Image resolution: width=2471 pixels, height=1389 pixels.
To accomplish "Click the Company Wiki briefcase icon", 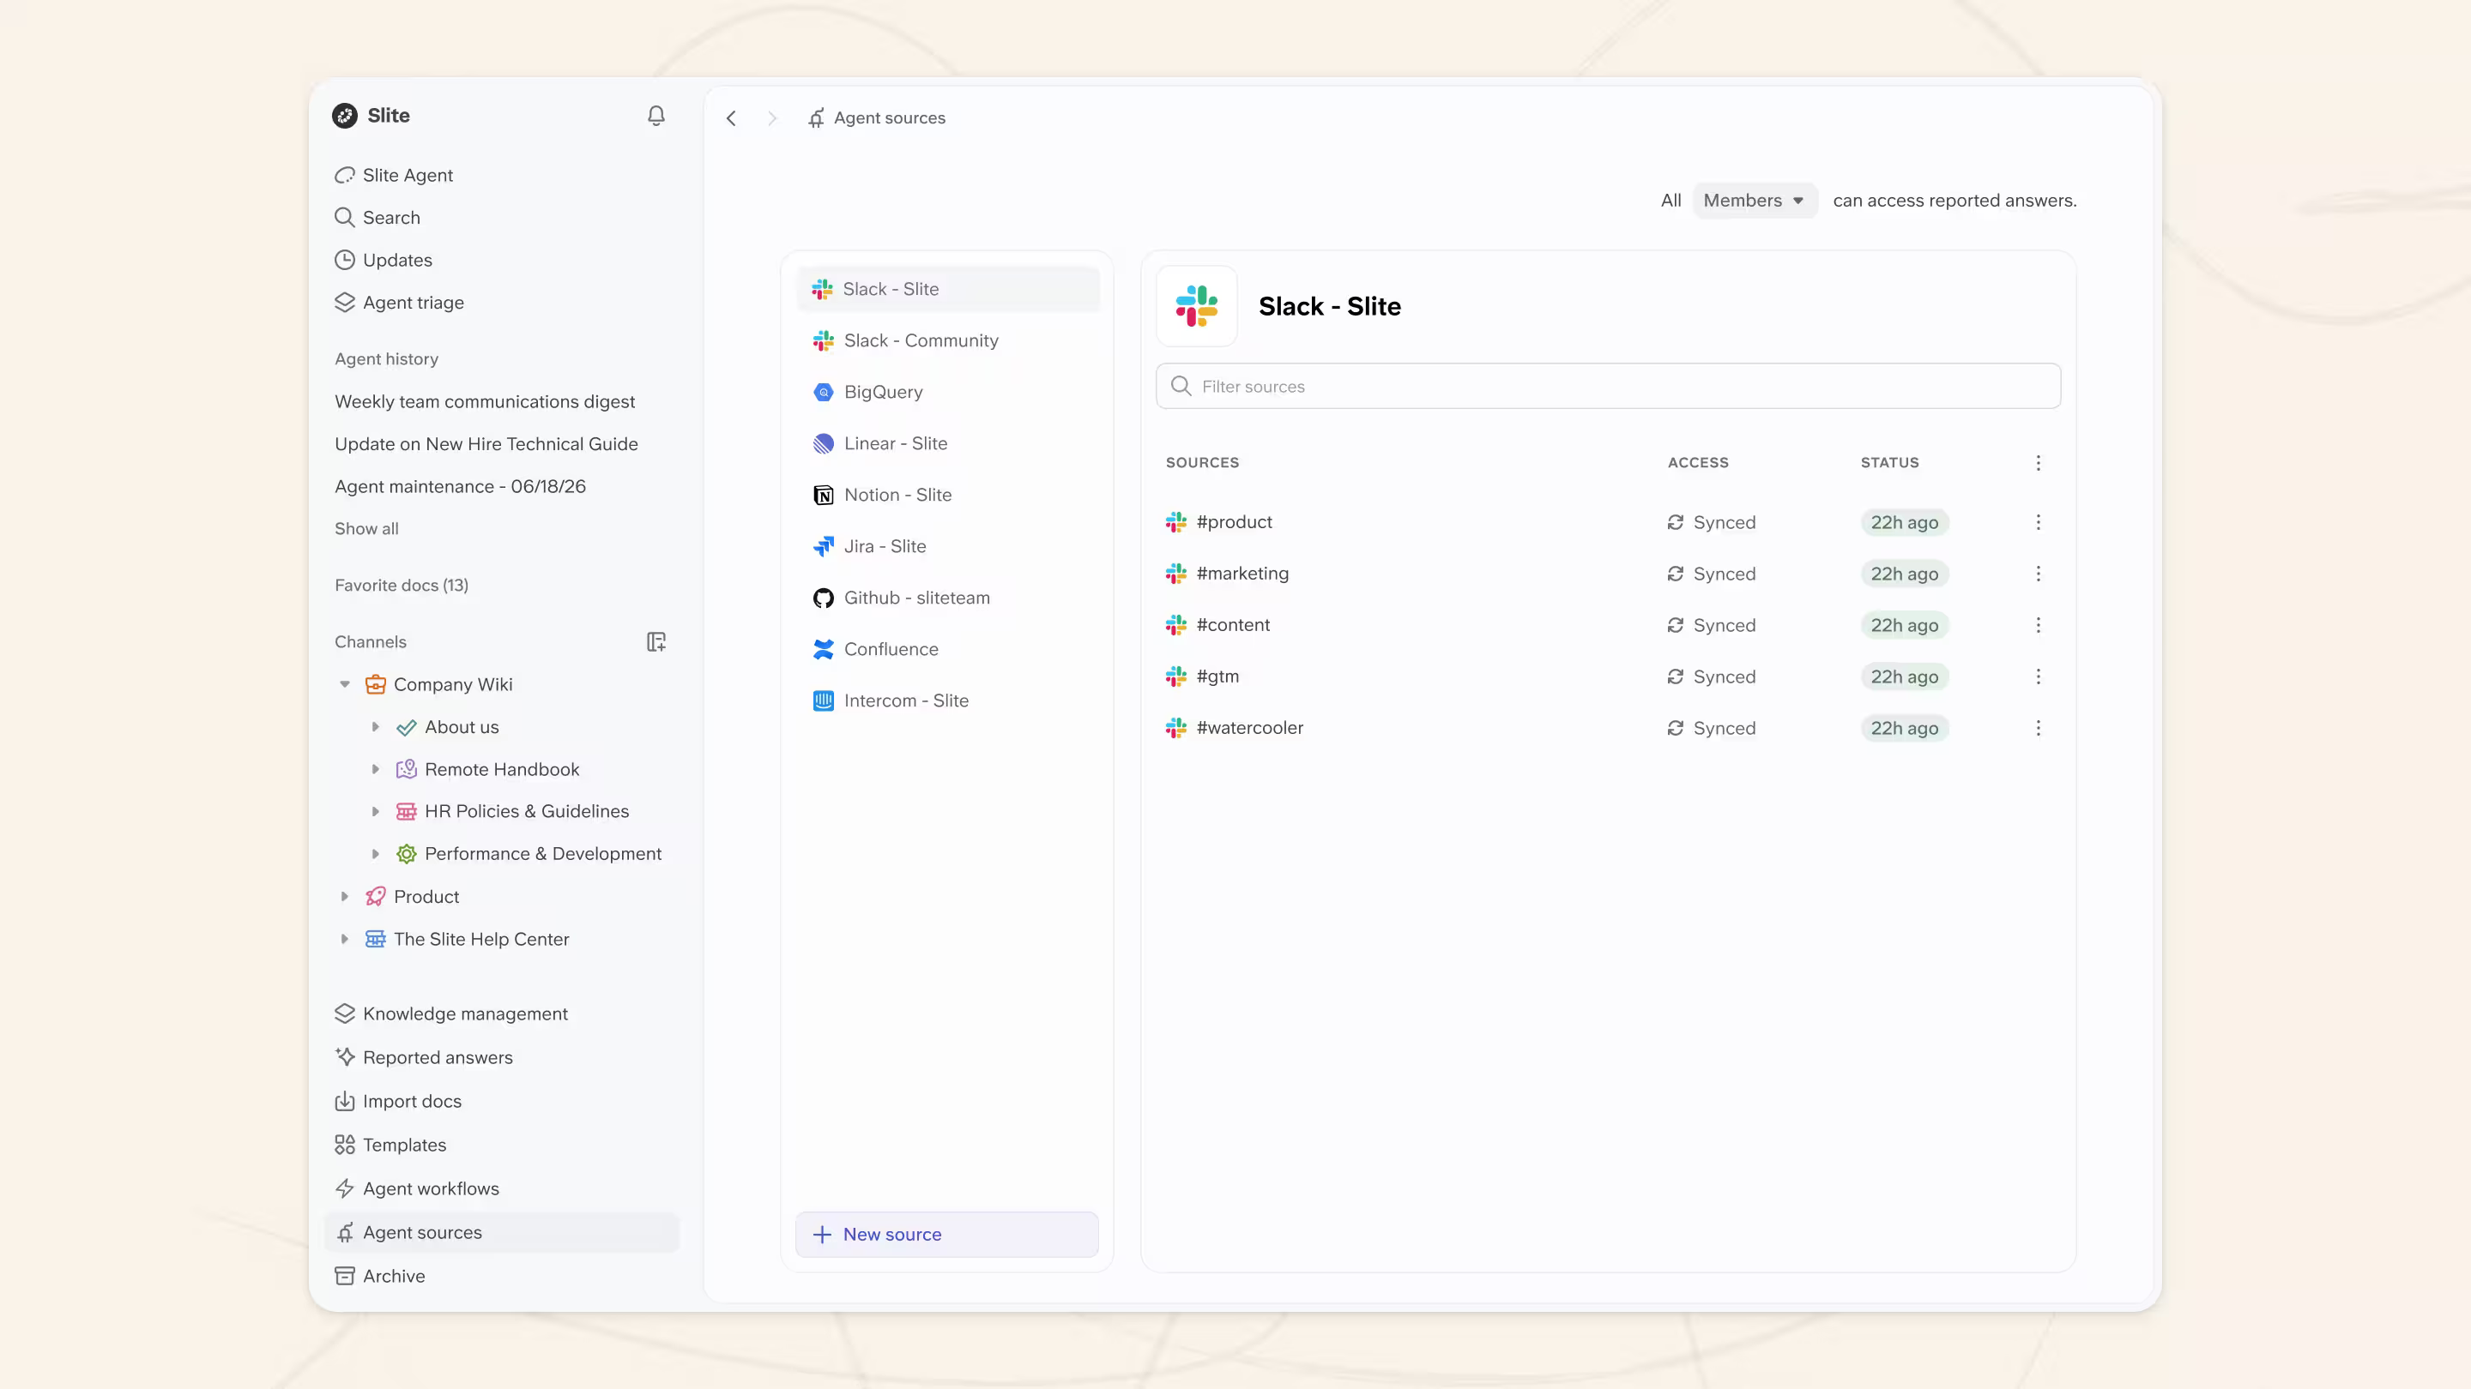I will pos(376,684).
